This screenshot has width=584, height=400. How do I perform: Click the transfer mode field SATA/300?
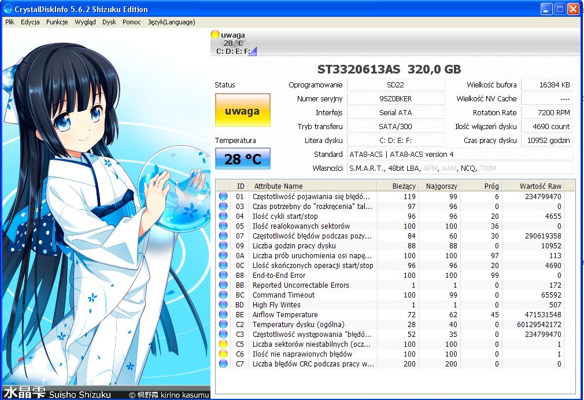coord(396,126)
